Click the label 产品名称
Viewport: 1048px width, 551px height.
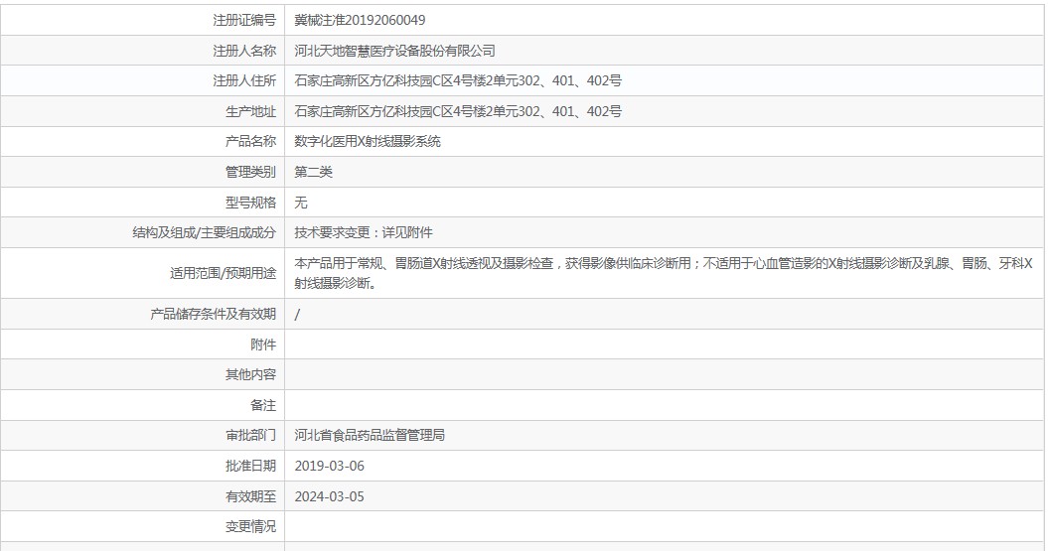pos(250,142)
